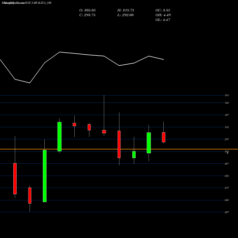
Task: Click the 297 price axis label
Action: [227, 139]
